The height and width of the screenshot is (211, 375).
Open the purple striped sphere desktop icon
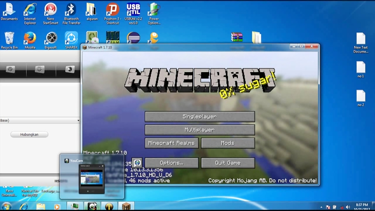click(133, 38)
